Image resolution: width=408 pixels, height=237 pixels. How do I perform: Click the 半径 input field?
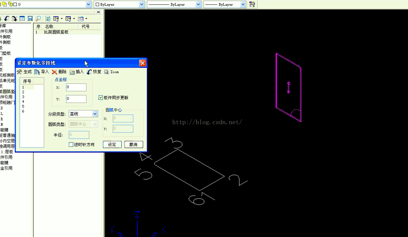(79, 135)
